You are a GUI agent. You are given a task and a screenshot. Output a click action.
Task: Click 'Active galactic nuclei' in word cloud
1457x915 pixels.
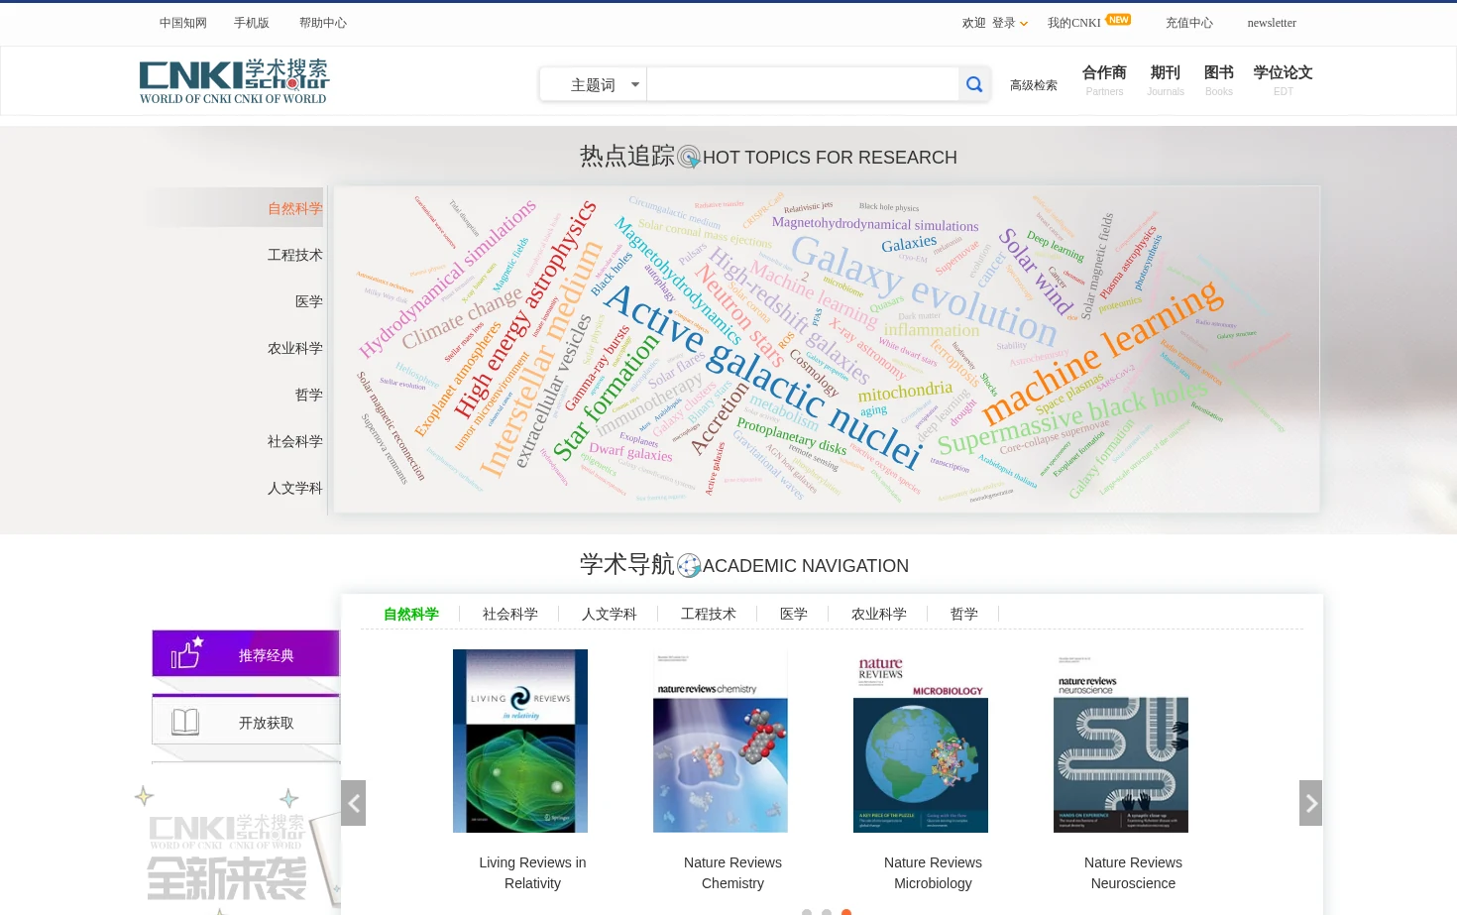(763, 376)
